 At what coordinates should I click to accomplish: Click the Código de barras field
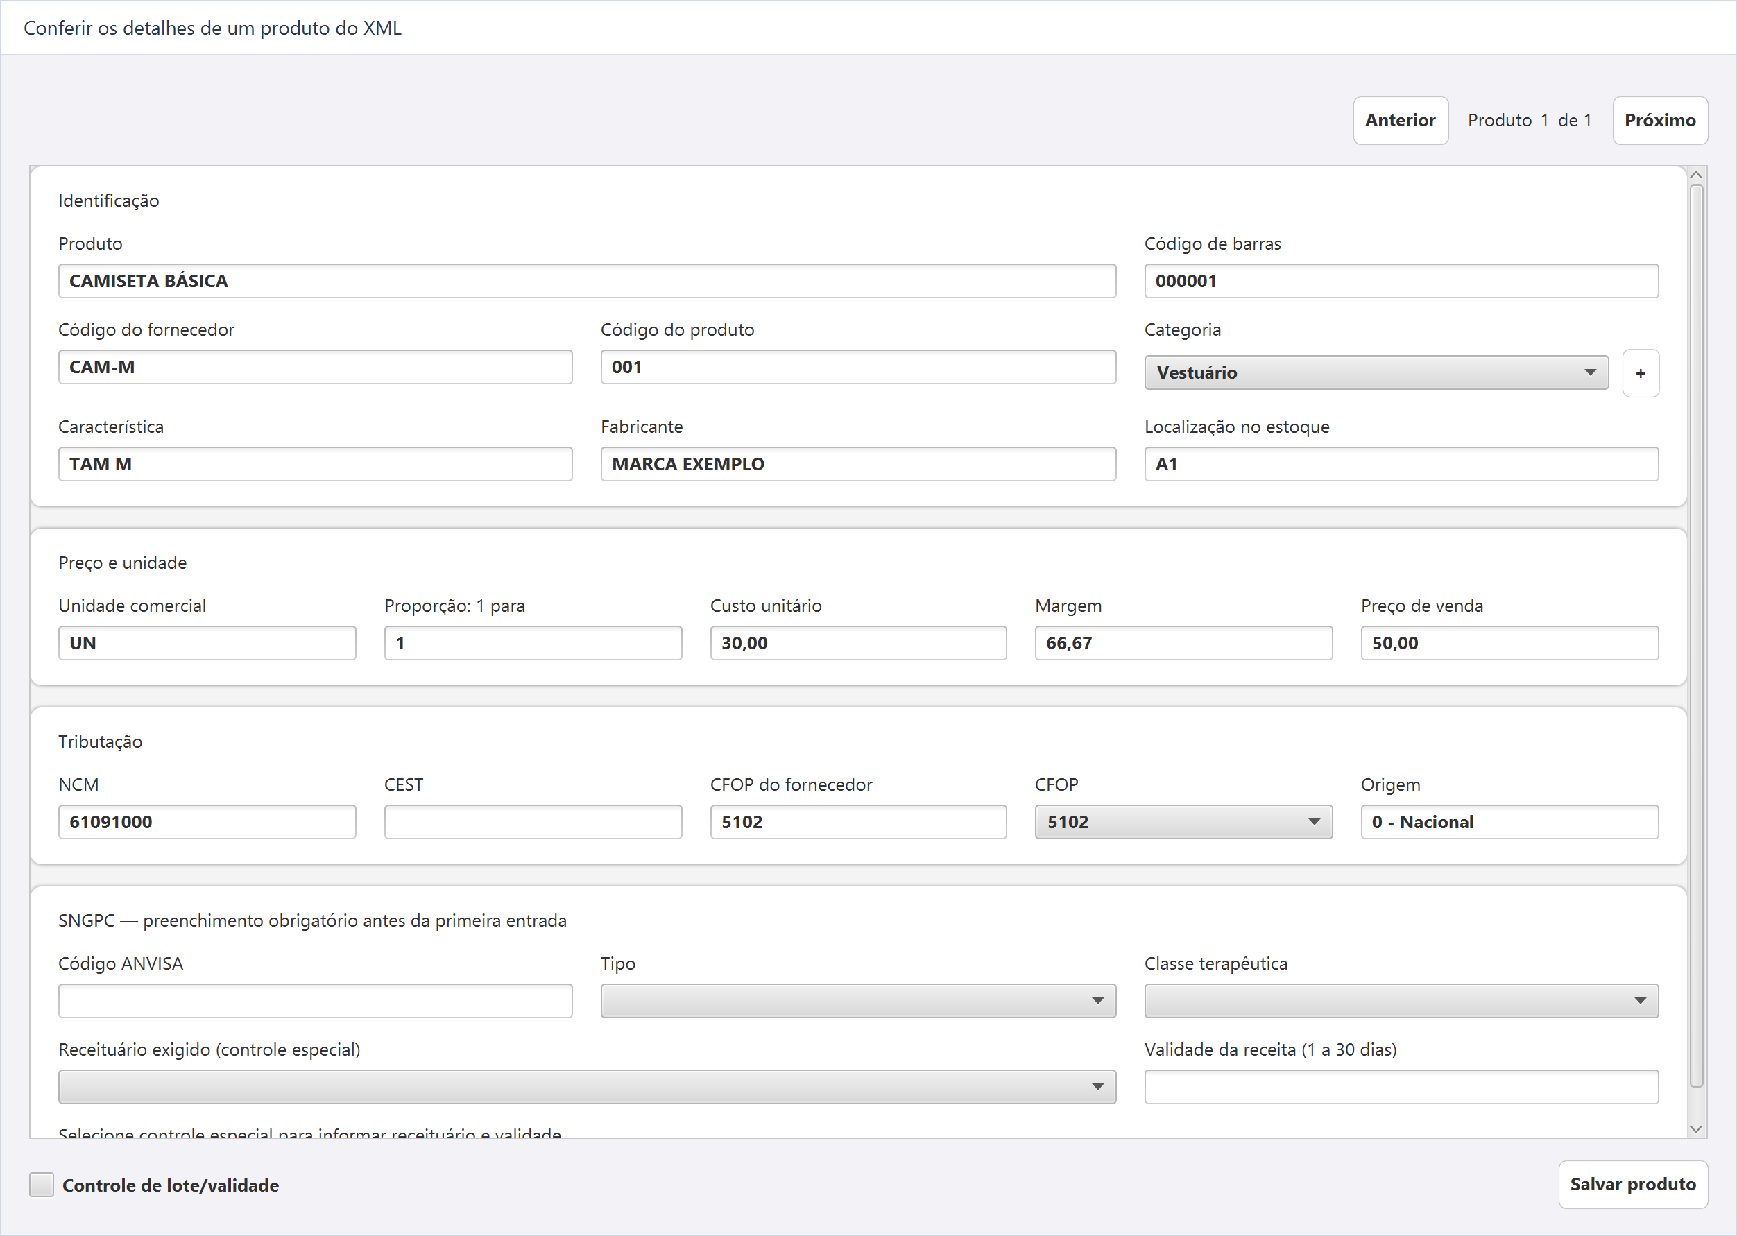pos(1401,281)
